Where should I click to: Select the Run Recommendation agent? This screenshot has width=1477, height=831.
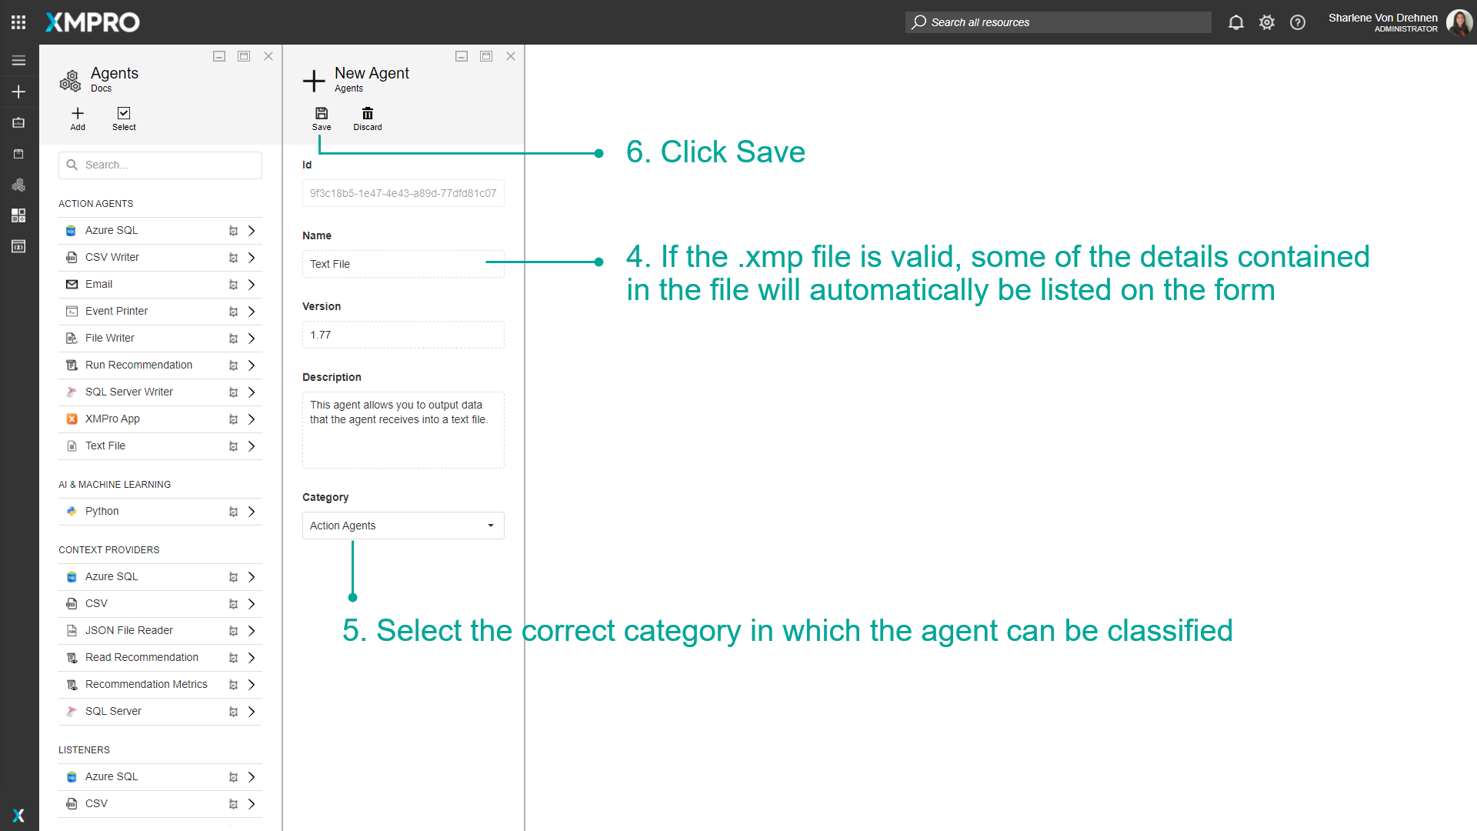138,365
